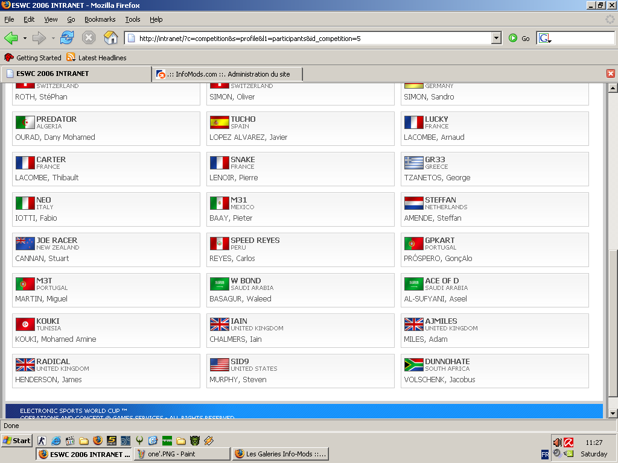
Task: Click the grey Forward arrow button
Action: [39, 38]
